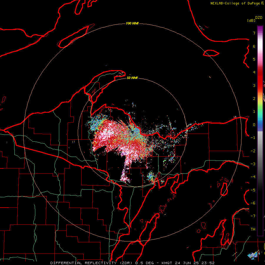This screenshot has height=265, width=265.
Task: Click the -7 value on the dB scale
Action: [253, 216]
